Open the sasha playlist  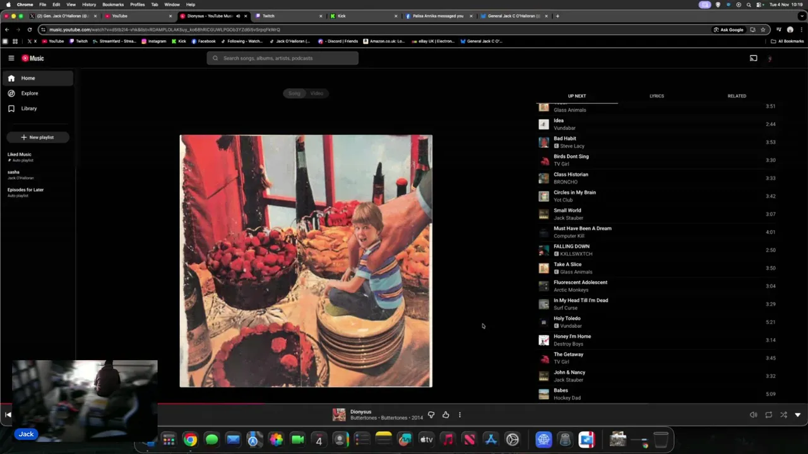click(38, 175)
